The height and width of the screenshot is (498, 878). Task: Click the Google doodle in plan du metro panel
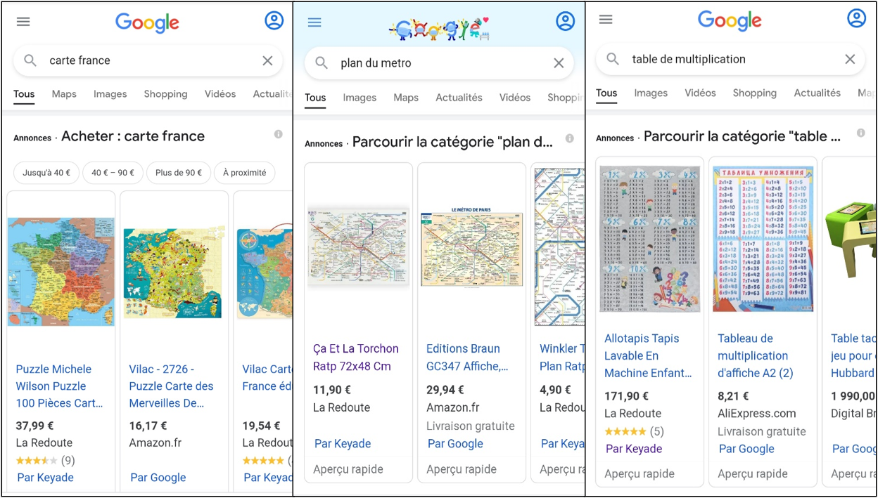pyautogui.click(x=438, y=29)
